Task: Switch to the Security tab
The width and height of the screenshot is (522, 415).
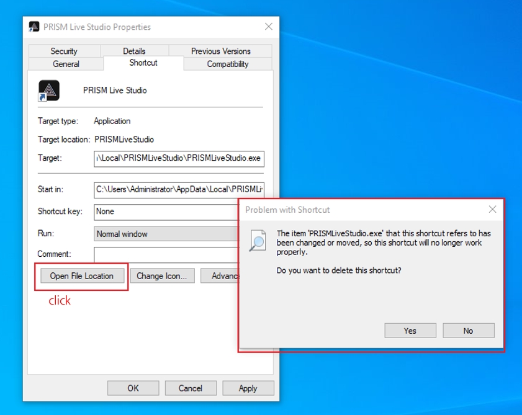Action: click(x=64, y=51)
